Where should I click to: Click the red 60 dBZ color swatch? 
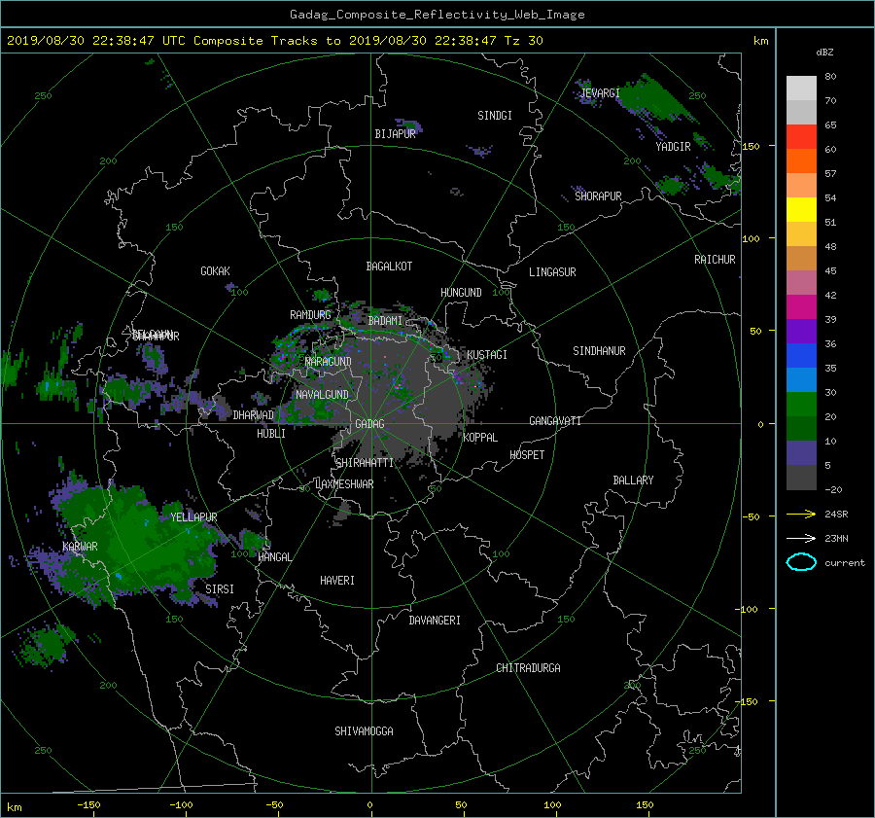coord(801,137)
